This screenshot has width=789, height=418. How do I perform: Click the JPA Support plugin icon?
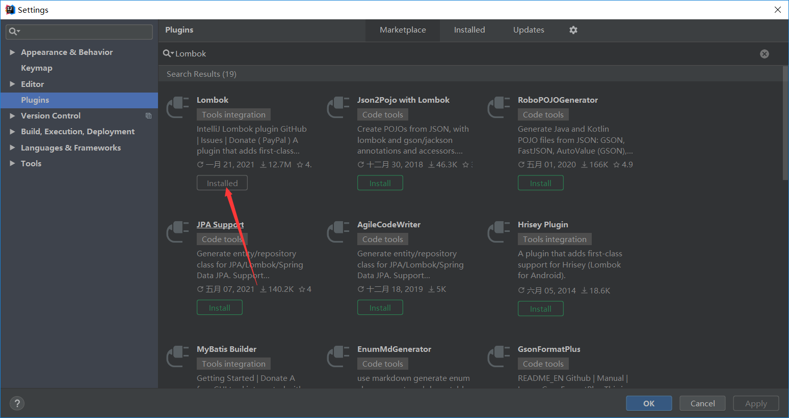[x=178, y=231]
